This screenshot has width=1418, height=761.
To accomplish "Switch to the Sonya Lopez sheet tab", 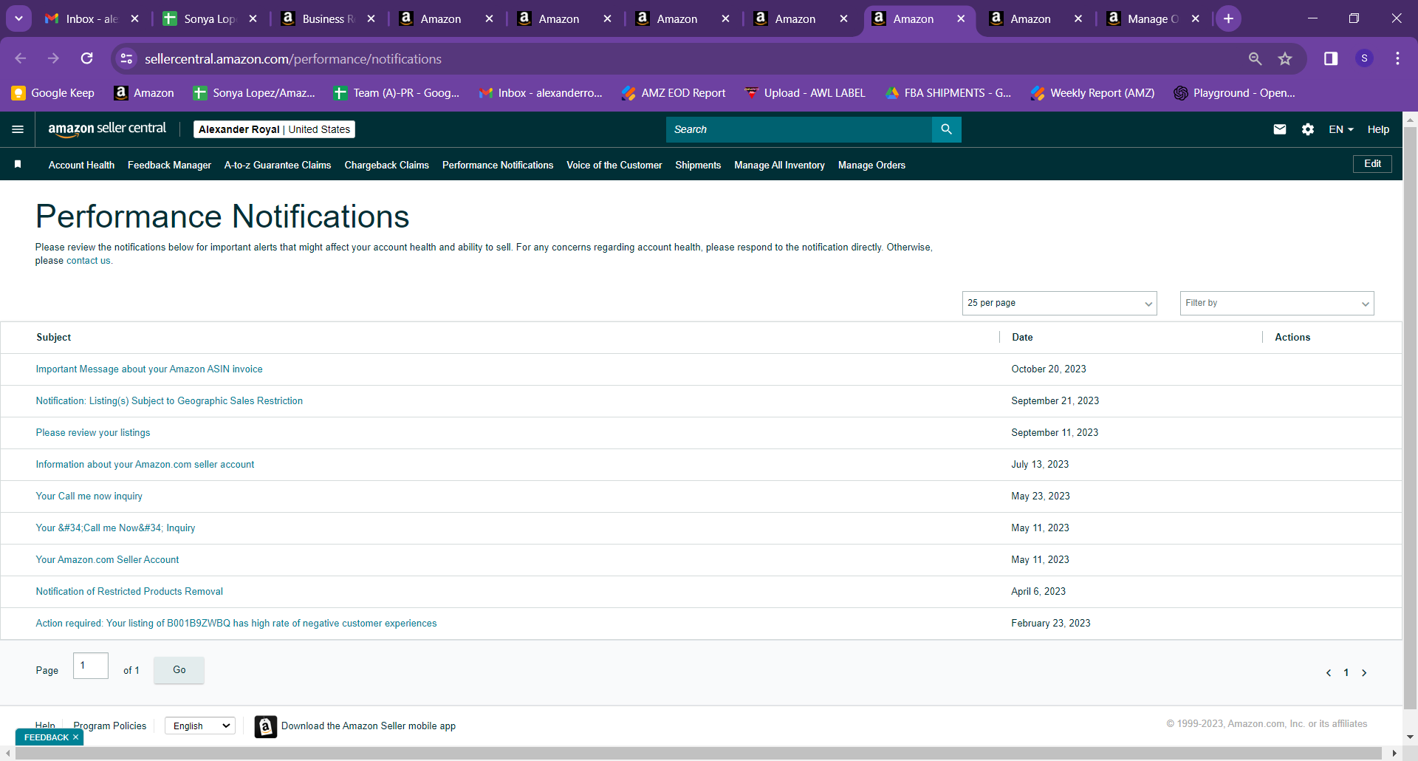I will [210, 18].
